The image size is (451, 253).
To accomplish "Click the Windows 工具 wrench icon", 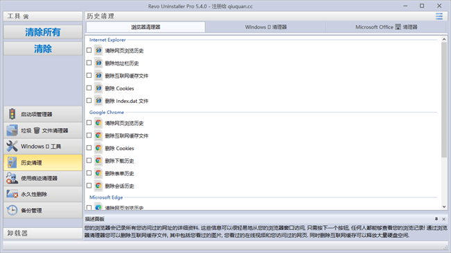I will point(12,147).
